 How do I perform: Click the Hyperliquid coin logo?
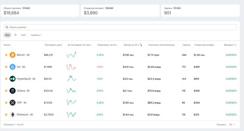[x=13, y=79]
